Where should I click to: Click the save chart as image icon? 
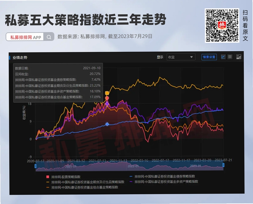[x=239, y=57]
